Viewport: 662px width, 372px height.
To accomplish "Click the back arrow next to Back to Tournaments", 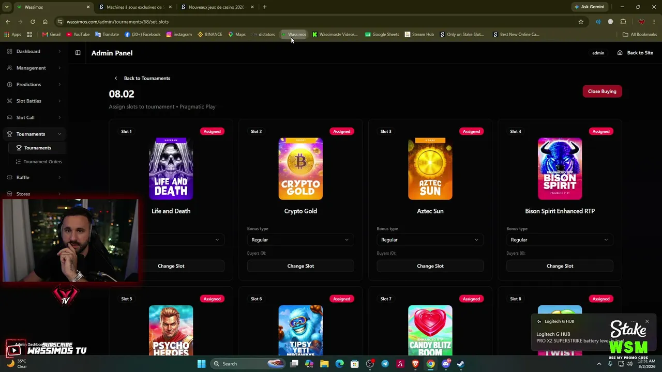I will click(116, 78).
